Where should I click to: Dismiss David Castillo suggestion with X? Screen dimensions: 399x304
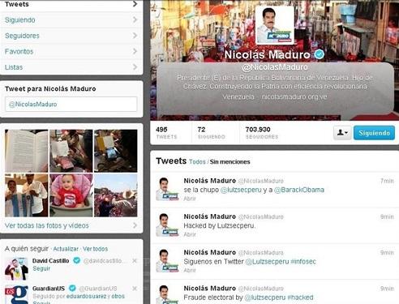pos(135,261)
